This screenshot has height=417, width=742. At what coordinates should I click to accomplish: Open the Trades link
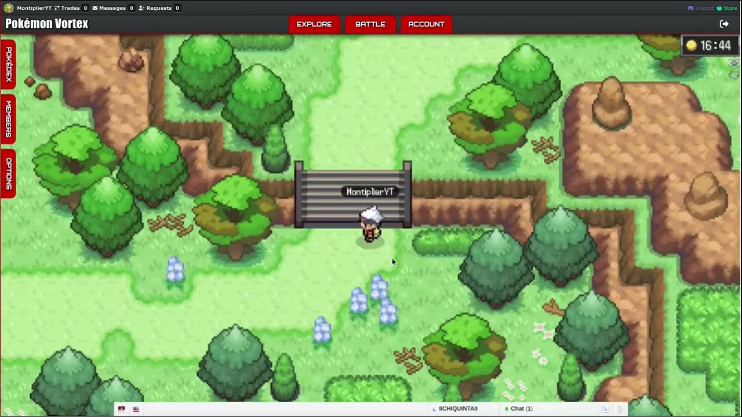pyautogui.click(x=71, y=8)
